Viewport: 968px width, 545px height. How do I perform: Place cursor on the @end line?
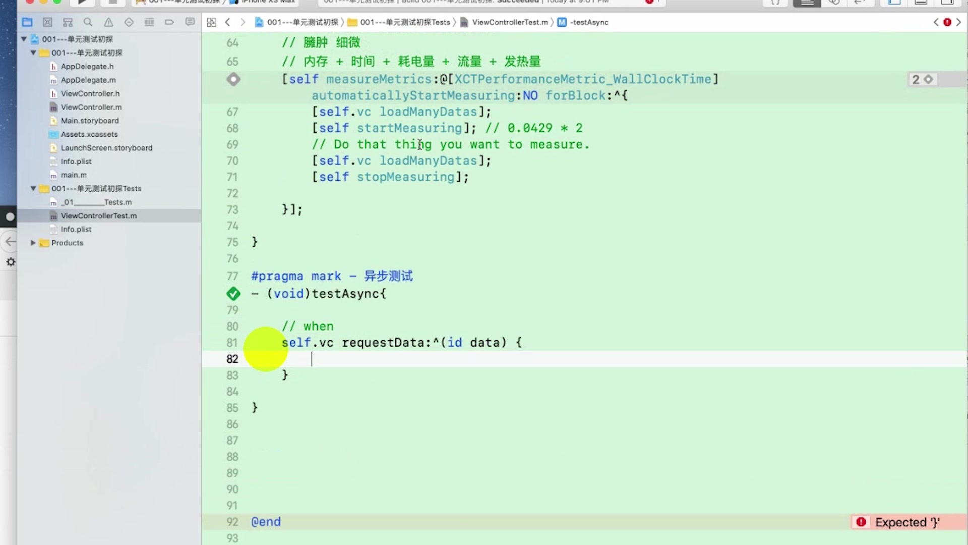[x=266, y=522]
